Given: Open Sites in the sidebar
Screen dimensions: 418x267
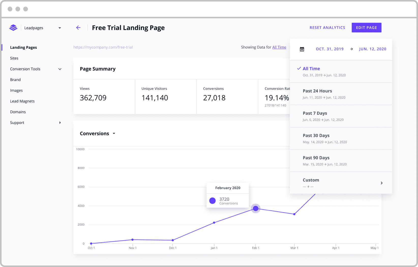Looking at the screenshot, I should coord(14,58).
